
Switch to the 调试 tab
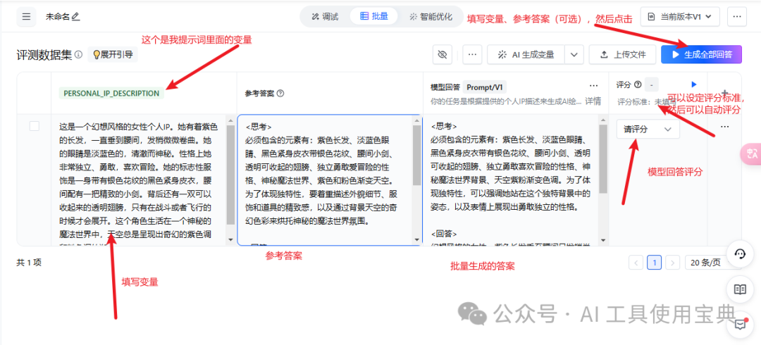tap(325, 16)
